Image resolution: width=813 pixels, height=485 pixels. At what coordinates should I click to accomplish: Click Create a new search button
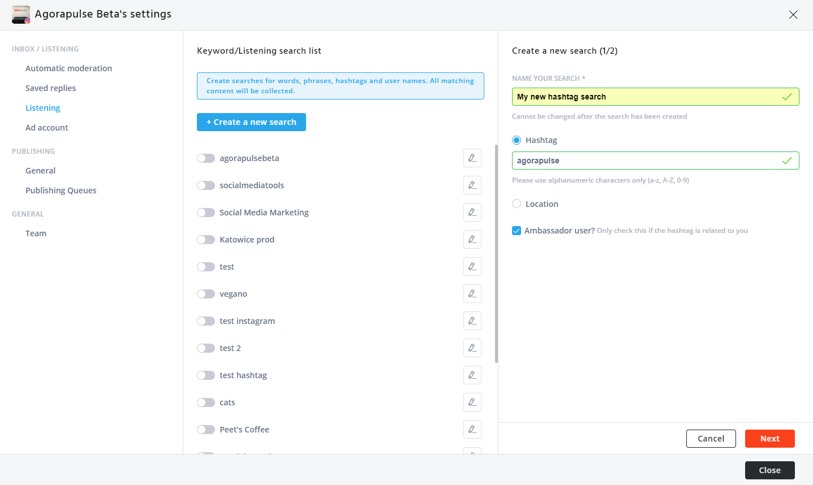click(x=251, y=122)
